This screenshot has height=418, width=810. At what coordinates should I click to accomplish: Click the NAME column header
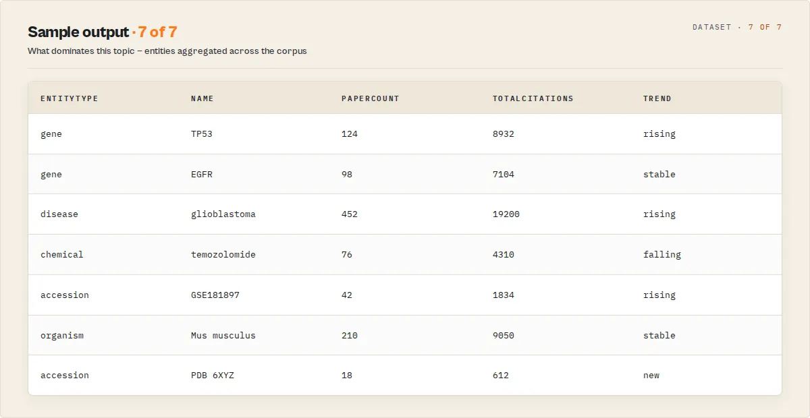click(x=202, y=98)
